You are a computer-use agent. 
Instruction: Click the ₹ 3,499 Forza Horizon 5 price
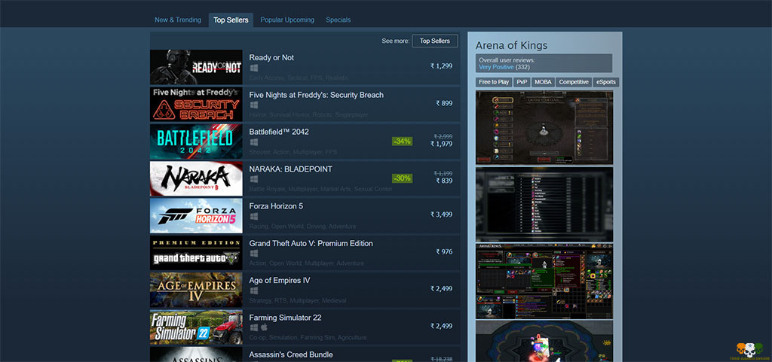(441, 214)
